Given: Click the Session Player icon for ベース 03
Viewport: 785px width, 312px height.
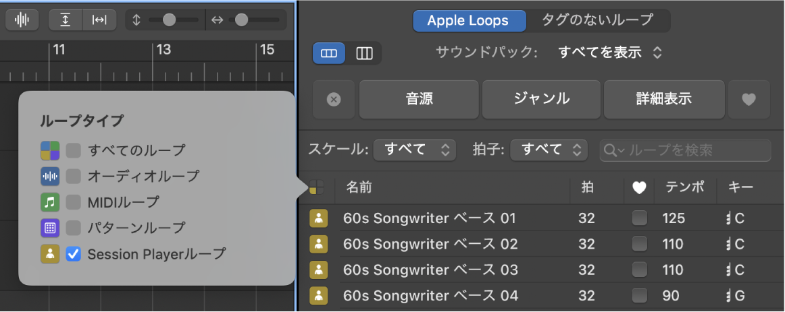Looking at the screenshot, I should 319,270.
